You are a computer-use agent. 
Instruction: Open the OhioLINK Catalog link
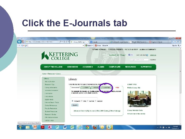[103, 111]
